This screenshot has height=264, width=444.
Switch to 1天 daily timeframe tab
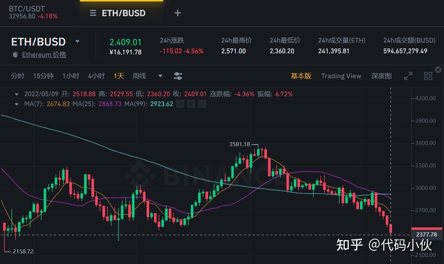[x=118, y=76]
